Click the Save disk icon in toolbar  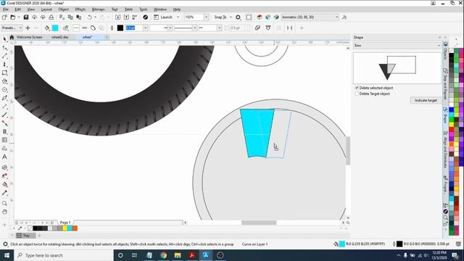pyautogui.click(x=26, y=17)
